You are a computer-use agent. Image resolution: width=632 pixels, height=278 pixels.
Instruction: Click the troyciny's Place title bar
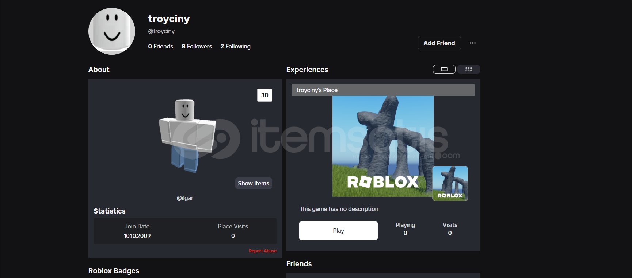pos(383,90)
